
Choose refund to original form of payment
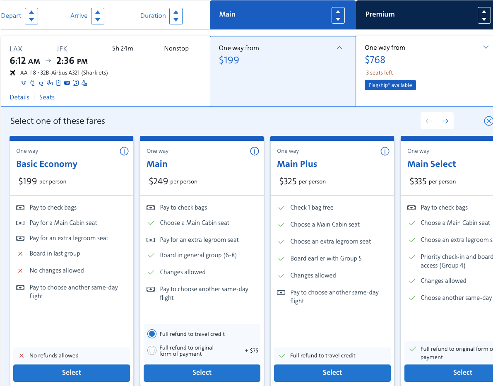pos(152,350)
